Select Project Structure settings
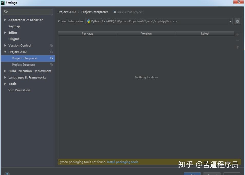Viewport: 245px width, 175px height. click(23, 64)
